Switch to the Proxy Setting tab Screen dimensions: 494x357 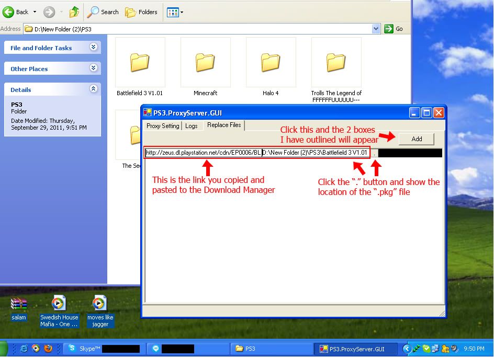(163, 126)
